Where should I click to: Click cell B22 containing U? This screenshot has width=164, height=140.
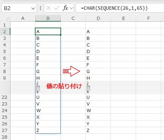[x=48, y=97]
